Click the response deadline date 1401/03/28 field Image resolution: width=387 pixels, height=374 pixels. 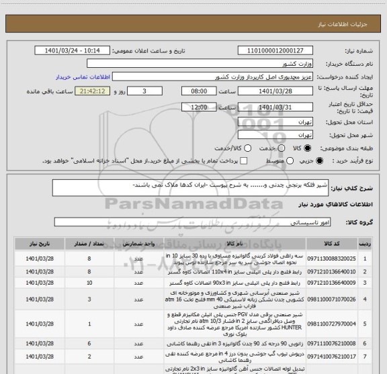(x=275, y=91)
